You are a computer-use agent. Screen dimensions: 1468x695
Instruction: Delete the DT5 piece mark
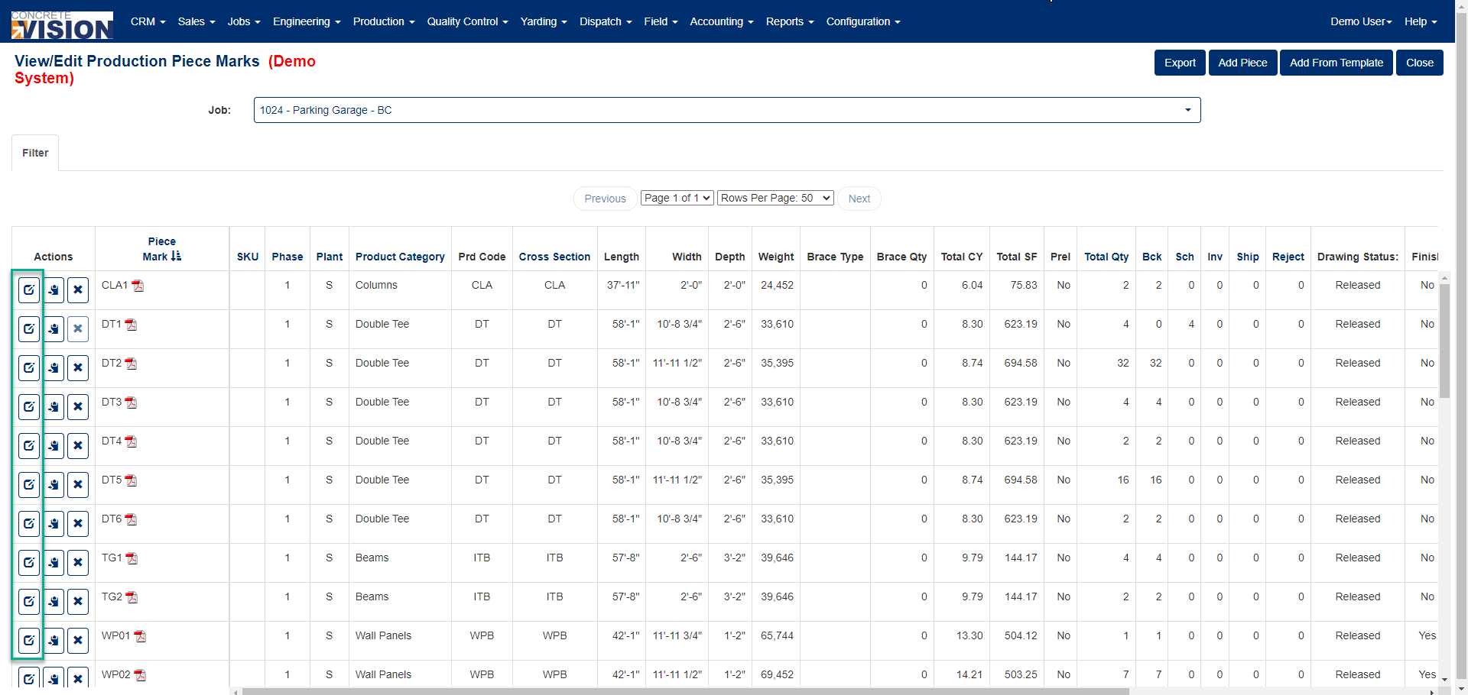click(x=78, y=485)
